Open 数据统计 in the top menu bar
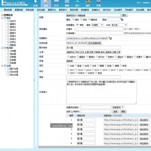Screen dimensions: 151x151 pos(96,10)
